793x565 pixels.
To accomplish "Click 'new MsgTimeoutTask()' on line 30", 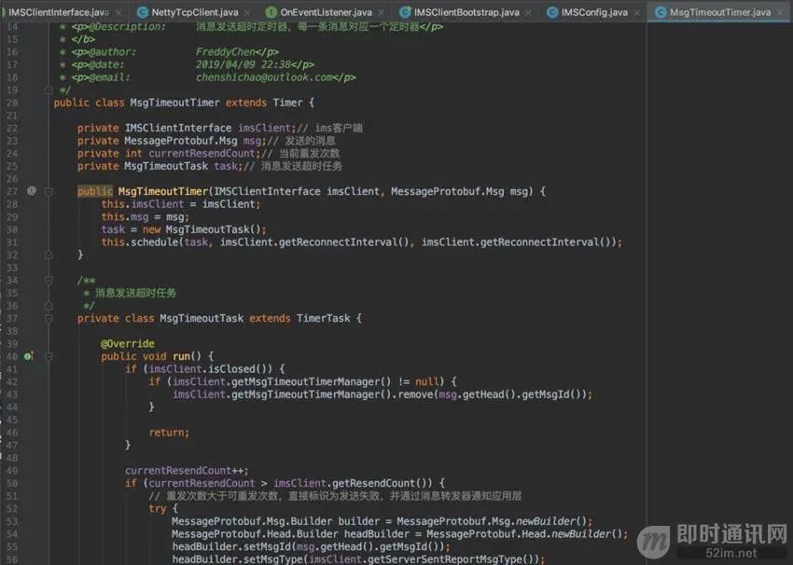I will tap(202, 229).
